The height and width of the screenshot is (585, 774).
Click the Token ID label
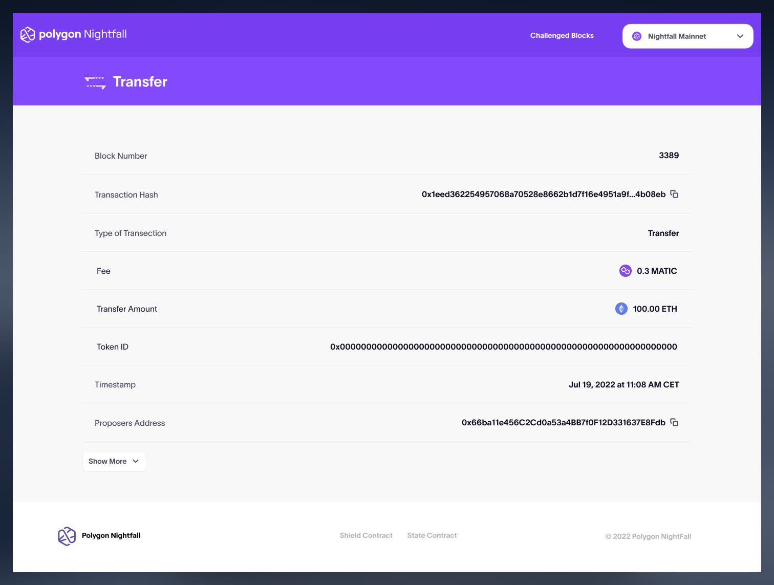coord(113,346)
